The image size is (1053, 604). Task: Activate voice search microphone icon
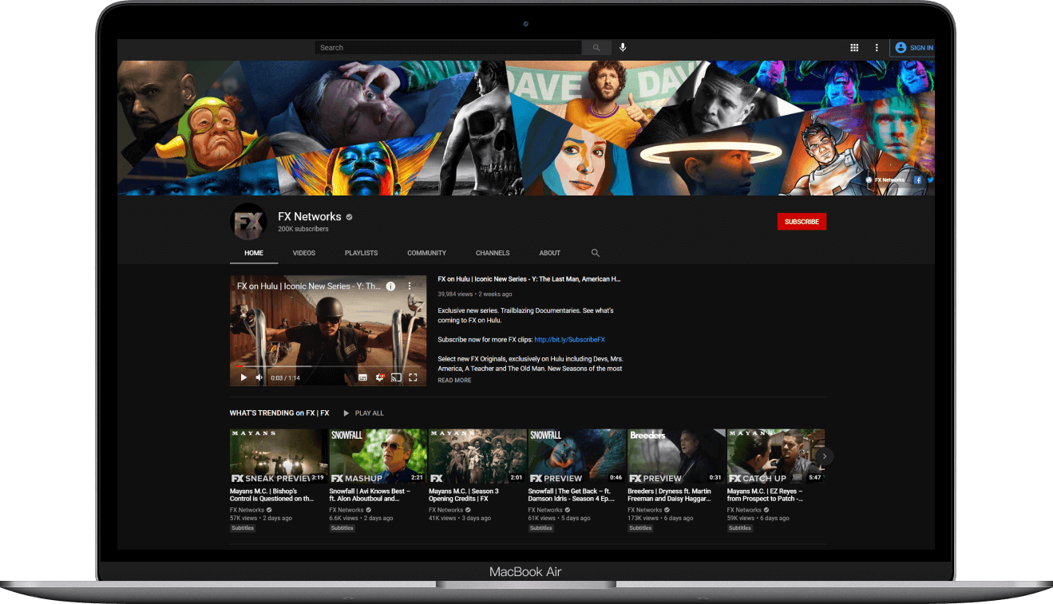[x=623, y=48]
